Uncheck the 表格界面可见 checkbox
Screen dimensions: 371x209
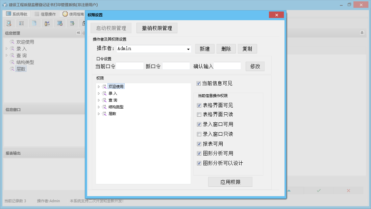point(199,105)
